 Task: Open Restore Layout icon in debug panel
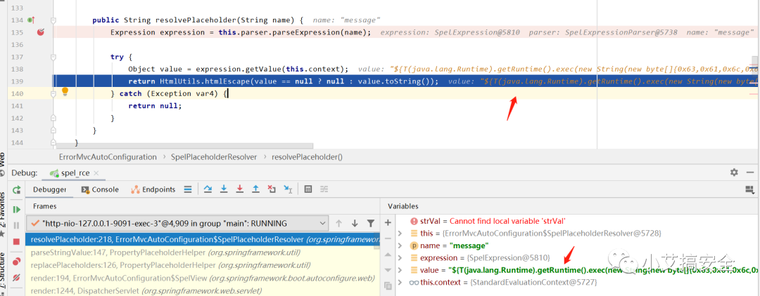click(x=750, y=190)
